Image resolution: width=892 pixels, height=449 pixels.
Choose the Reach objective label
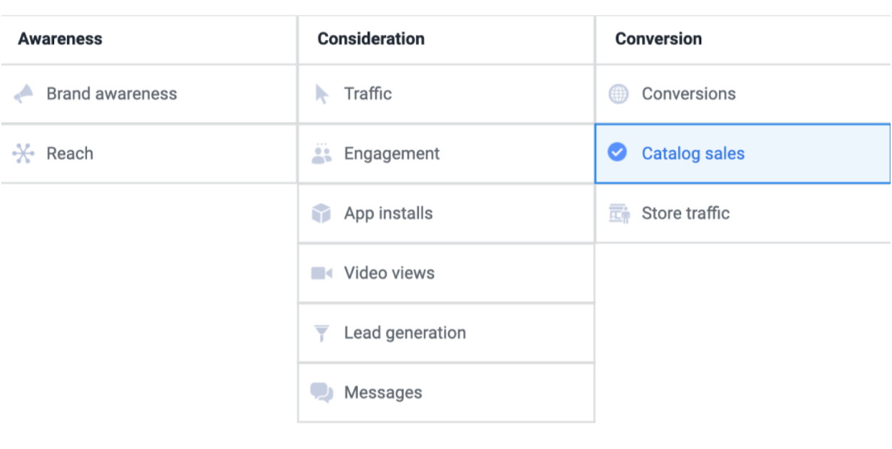tap(70, 154)
